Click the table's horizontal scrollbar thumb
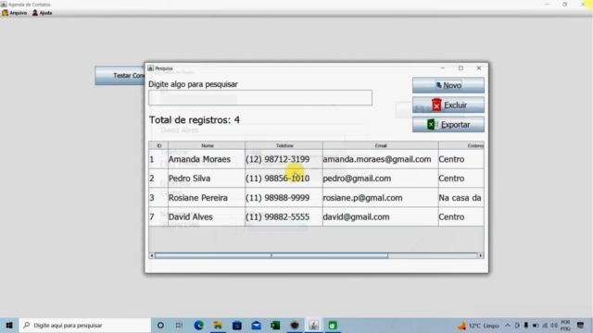This screenshot has height=333, width=593. coord(271,255)
